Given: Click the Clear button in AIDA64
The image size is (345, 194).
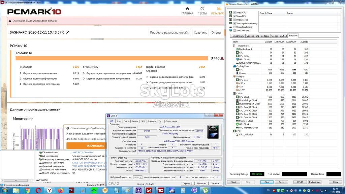Looking at the screenshot, I should (267, 182).
